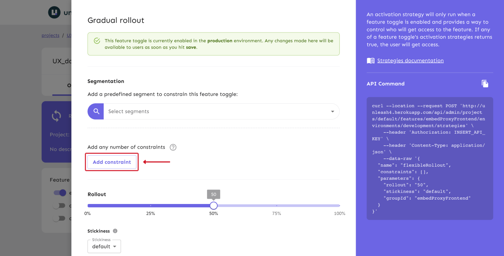Open the Stickiness default dropdown

[104, 246]
